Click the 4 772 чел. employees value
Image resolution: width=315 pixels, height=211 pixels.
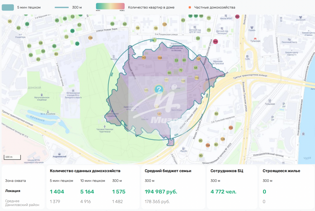tap(223, 192)
